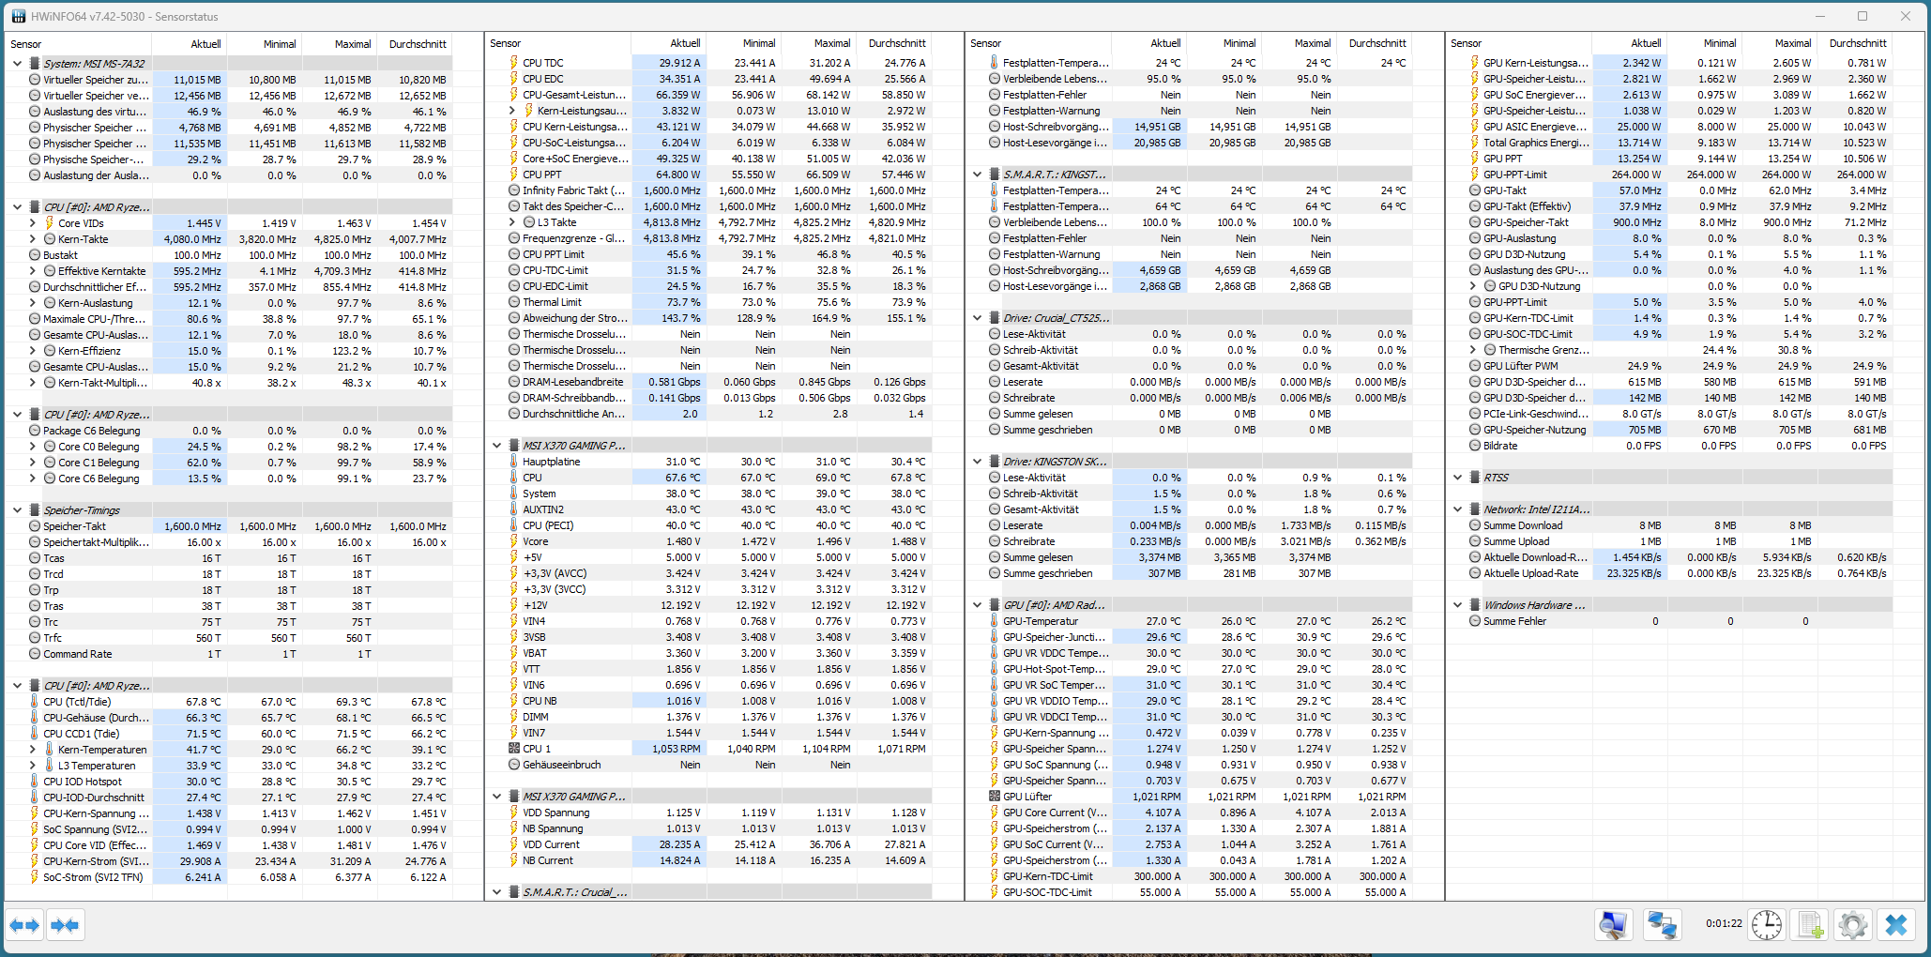Click Minimal header above Festplatten panel
The height and width of the screenshot is (957, 1931).
[1224, 43]
